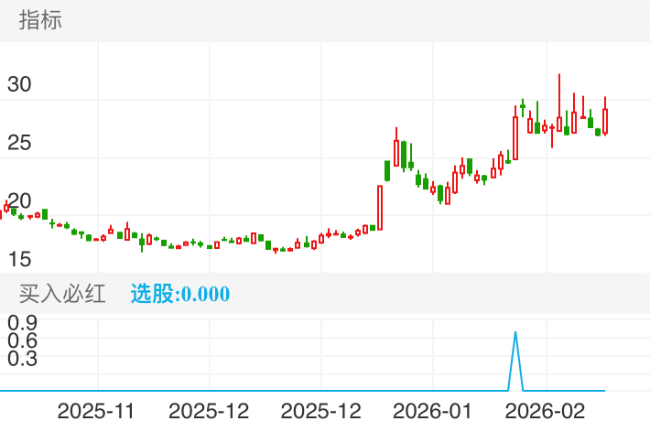Click the 30 price axis label

click(x=19, y=85)
